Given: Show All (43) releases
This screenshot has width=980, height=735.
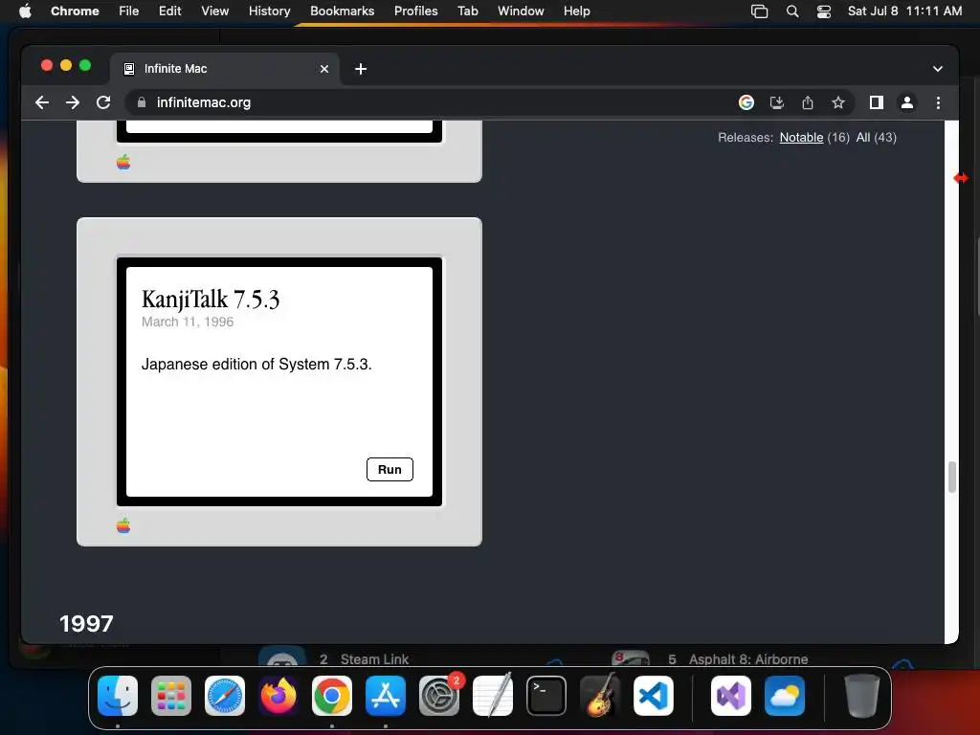Looking at the screenshot, I should (877, 138).
